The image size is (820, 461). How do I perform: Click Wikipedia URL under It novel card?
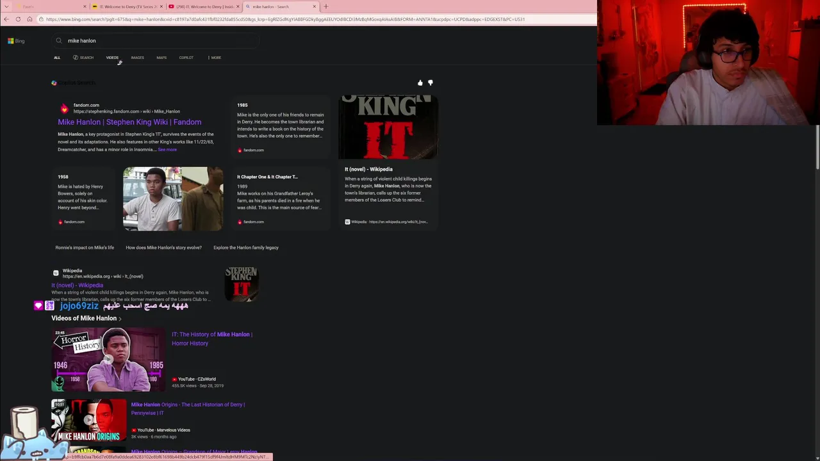coord(386,222)
